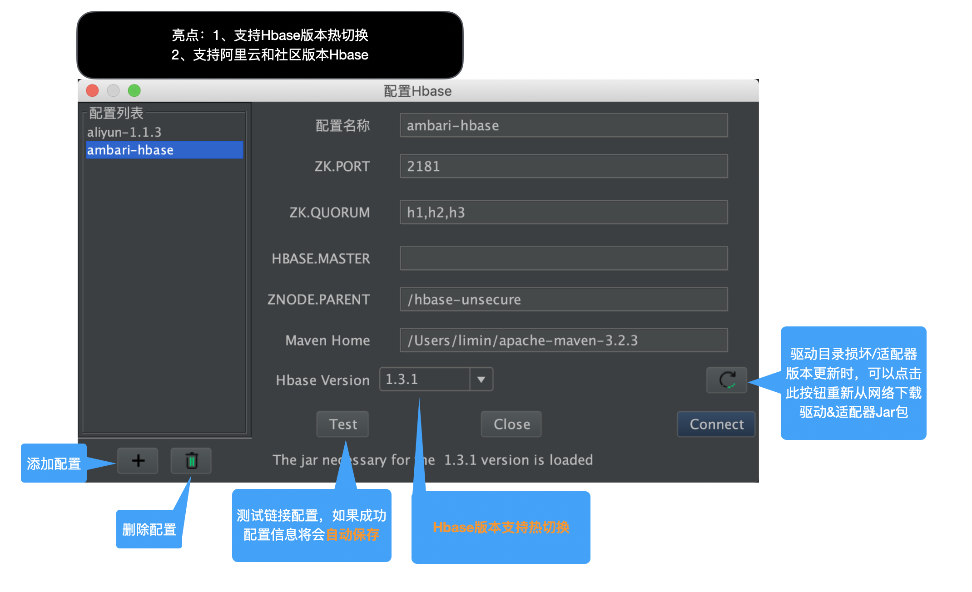Click the add configuration plus icon
Image resolution: width=972 pixels, height=592 pixels.
tap(137, 461)
